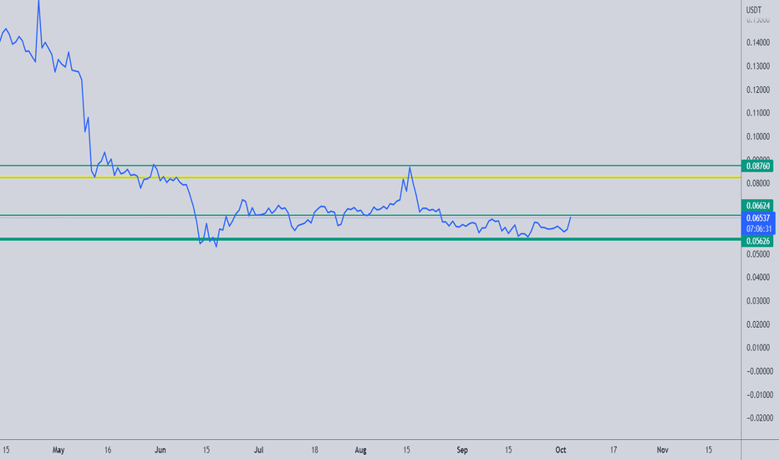Screen dimensions: 779x460
Task: Click the 16 date label after May
Action: click(108, 450)
